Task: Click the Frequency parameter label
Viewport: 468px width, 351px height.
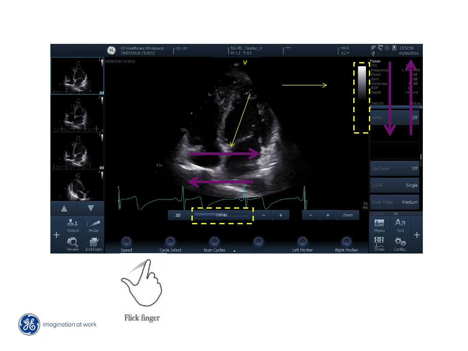Action: 380,70
